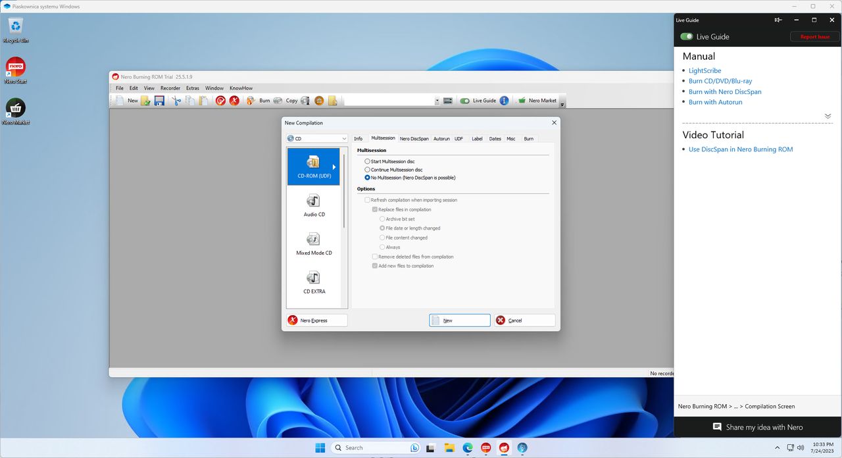Click the compilation type list scrollbar
842x458 pixels.
point(343,191)
